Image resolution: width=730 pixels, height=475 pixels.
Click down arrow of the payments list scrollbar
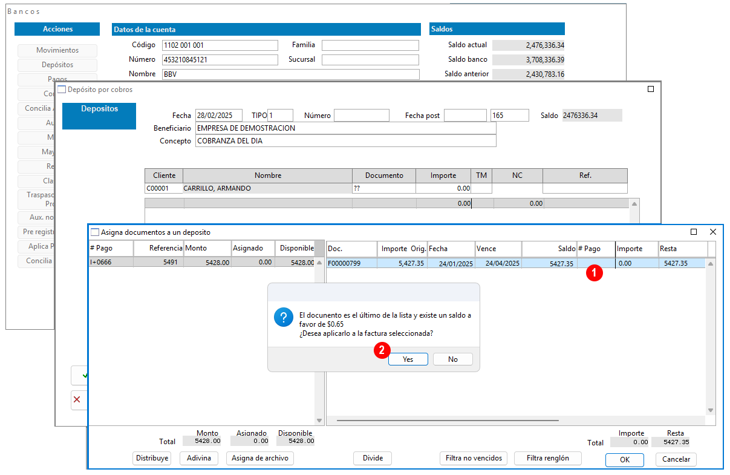[319, 421]
